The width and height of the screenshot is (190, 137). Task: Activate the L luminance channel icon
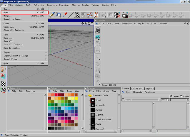pyautogui.click(x=137, y=15)
